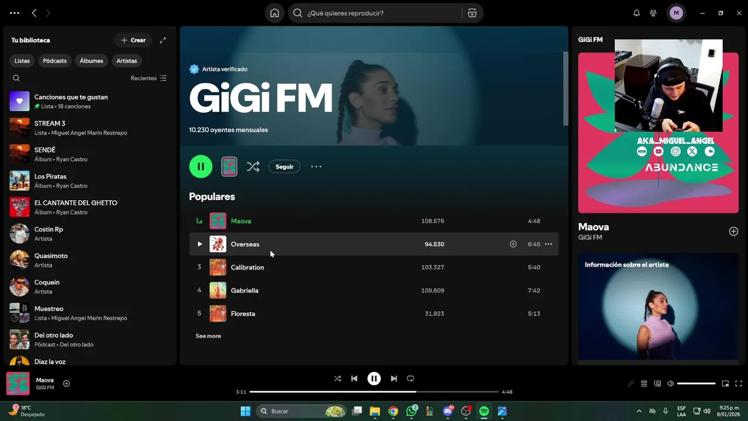
Task: Open Connect to a device
Action: tap(657, 384)
